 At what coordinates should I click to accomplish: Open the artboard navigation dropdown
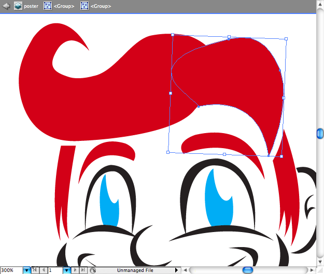click(66, 270)
